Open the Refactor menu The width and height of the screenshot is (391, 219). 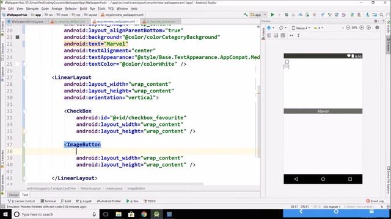tap(71, 9)
